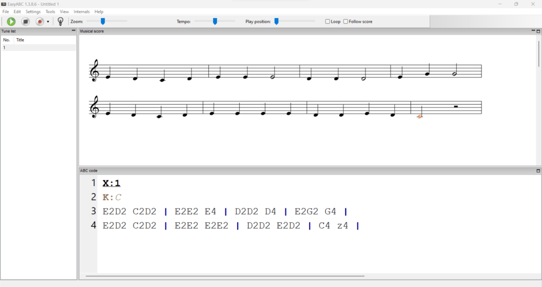This screenshot has height=287, width=542.
Task: Select tune 1 in the tune list
Action: [x=37, y=48]
